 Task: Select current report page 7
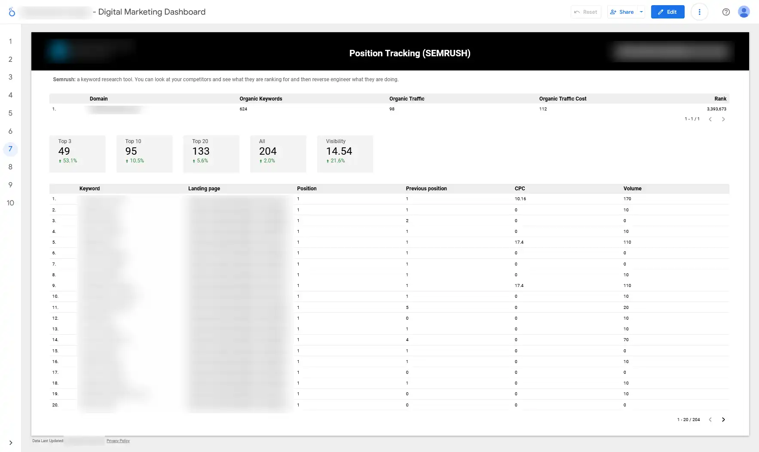[10, 149]
